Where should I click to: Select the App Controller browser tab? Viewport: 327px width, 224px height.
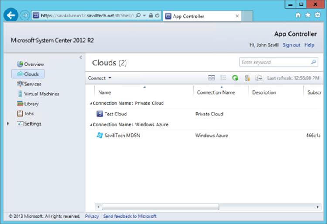[x=202, y=16]
